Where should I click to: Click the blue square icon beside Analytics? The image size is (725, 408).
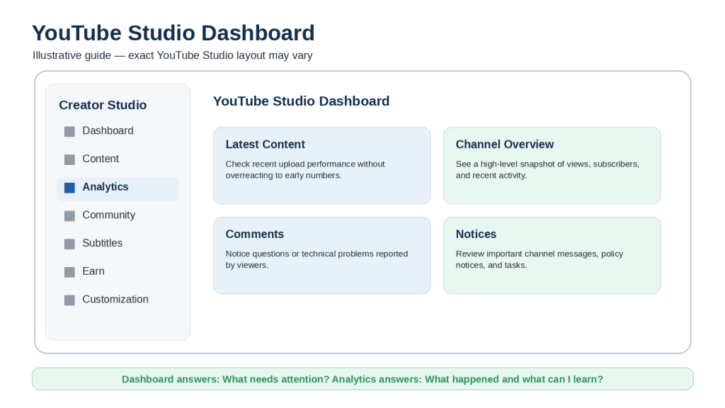(69, 188)
